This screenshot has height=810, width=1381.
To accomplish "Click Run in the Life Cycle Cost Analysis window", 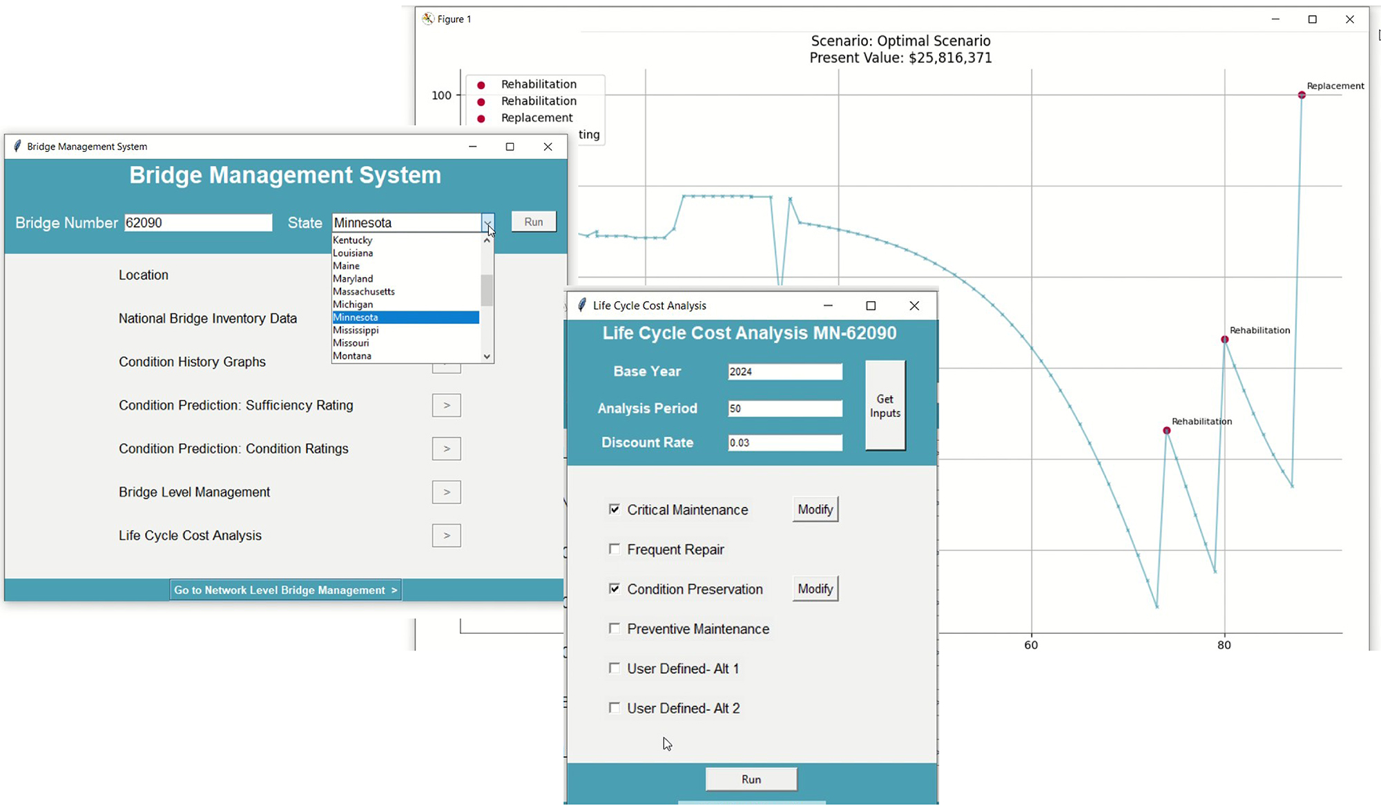I will click(x=751, y=779).
